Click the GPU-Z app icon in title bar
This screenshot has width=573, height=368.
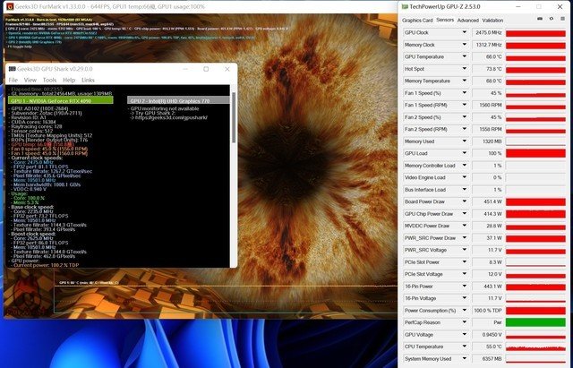tap(405, 6)
